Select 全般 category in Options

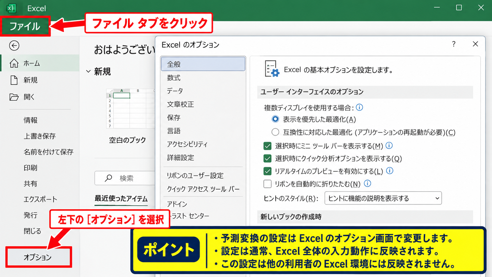(x=203, y=64)
